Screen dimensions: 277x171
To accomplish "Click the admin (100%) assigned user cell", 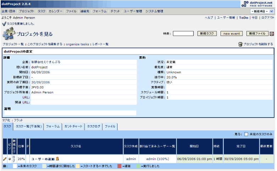I will point(157,159).
